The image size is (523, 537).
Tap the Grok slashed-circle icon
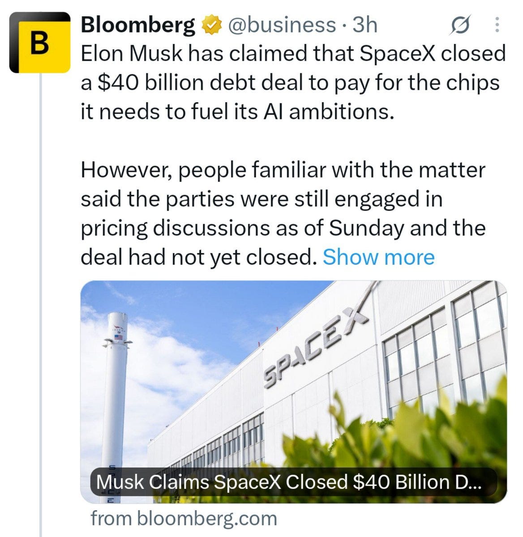(x=460, y=26)
